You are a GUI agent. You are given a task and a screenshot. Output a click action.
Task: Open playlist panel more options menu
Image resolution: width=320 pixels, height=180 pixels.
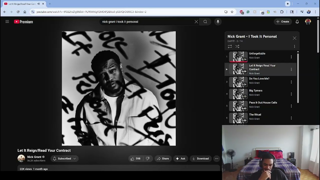294,46
